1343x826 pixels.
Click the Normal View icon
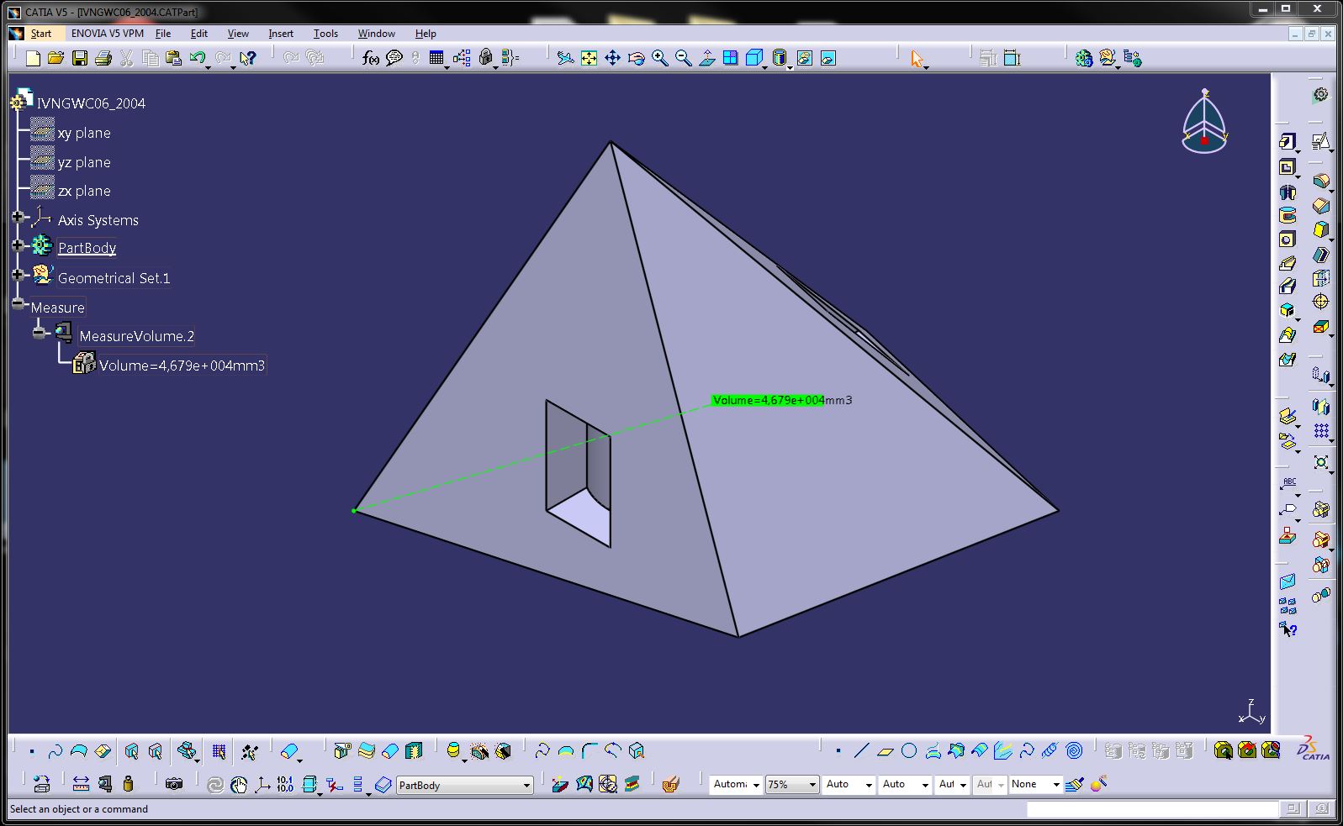(706, 58)
